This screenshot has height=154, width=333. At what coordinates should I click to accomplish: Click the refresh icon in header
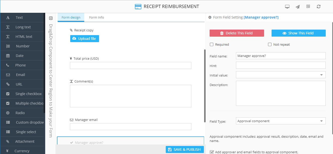[319, 7]
